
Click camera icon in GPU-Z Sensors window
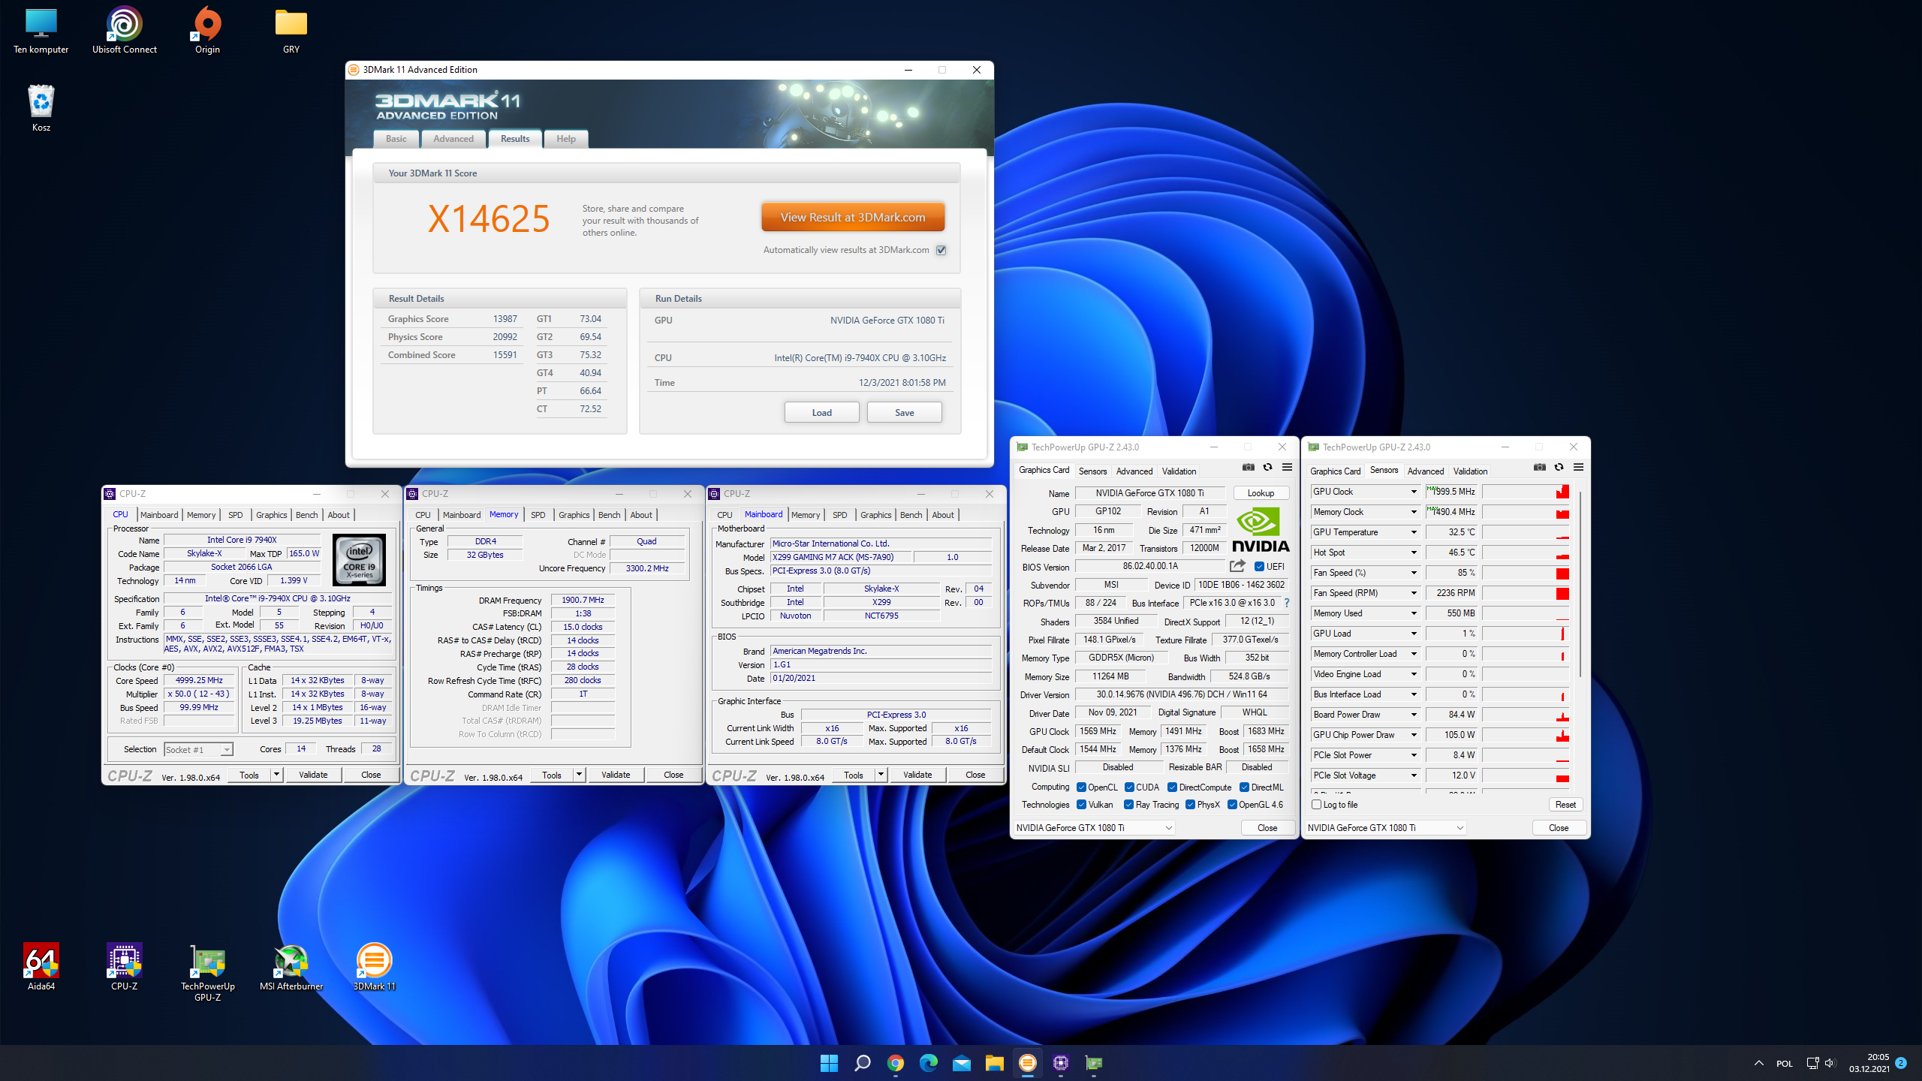click(x=1539, y=467)
